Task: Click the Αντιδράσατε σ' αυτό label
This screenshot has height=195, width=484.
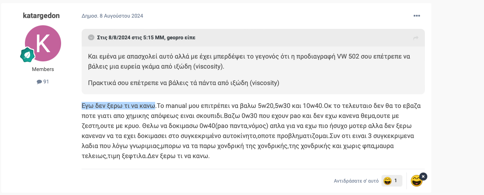Action: (356, 181)
